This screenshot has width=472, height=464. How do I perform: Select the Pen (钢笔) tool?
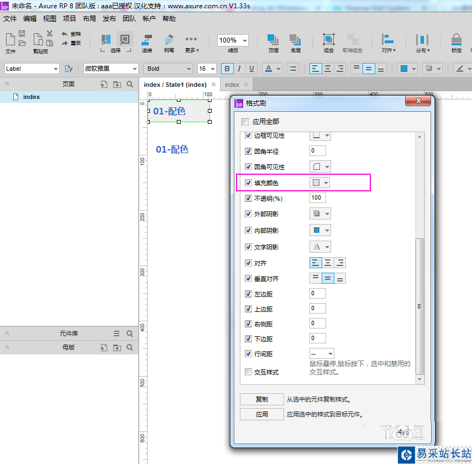[169, 40]
